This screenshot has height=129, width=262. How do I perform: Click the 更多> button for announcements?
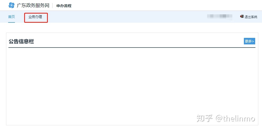(x=249, y=41)
